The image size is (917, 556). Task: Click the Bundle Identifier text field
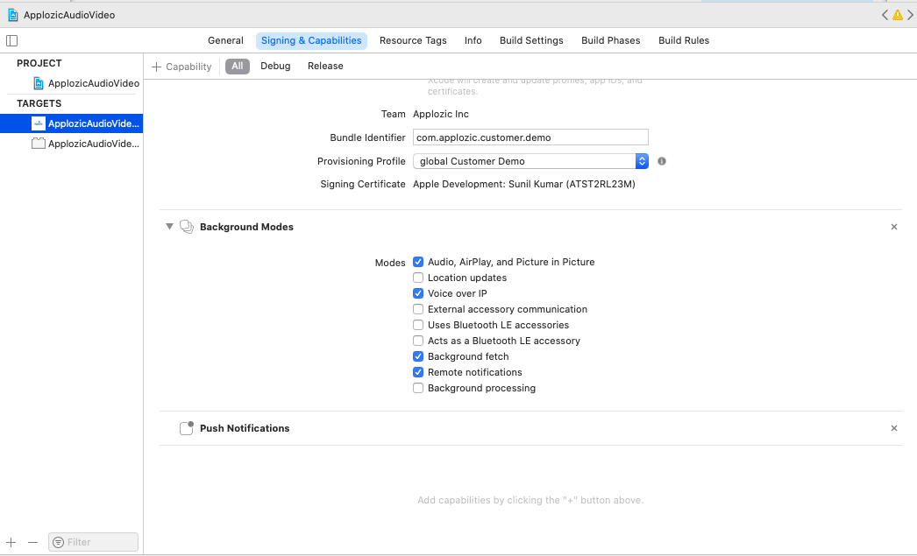click(x=530, y=137)
